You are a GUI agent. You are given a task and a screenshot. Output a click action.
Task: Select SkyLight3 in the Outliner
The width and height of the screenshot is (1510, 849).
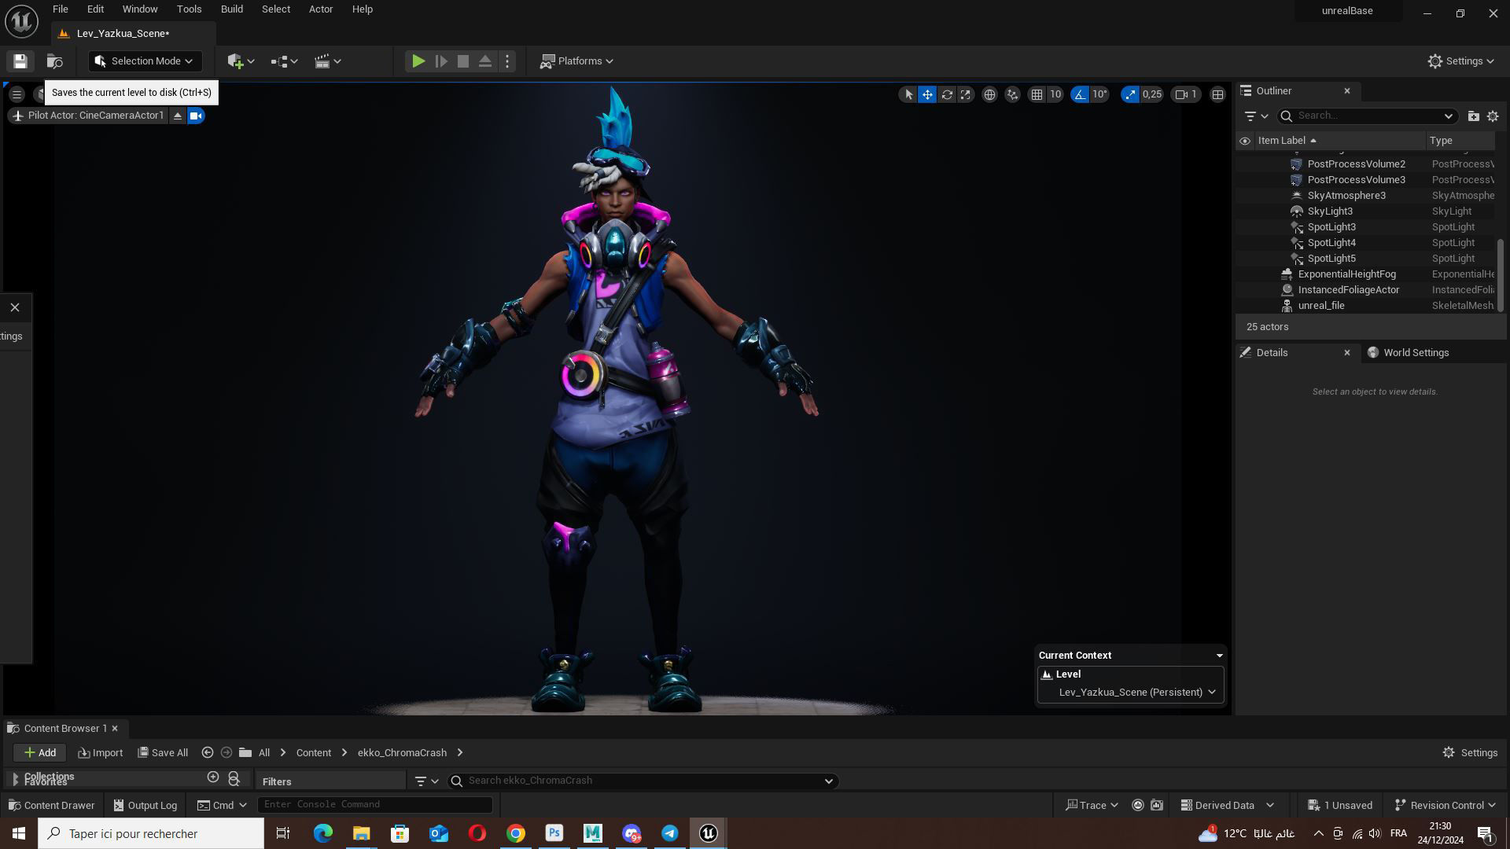click(x=1329, y=211)
